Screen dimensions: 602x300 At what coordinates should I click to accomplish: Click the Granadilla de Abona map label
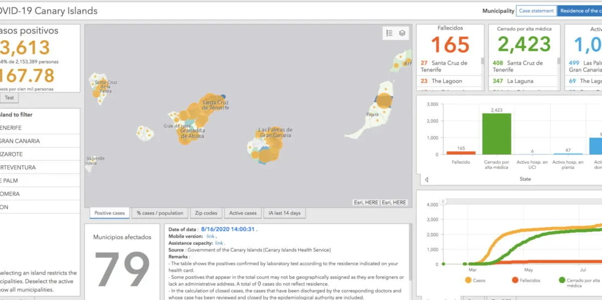(x=192, y=134)
